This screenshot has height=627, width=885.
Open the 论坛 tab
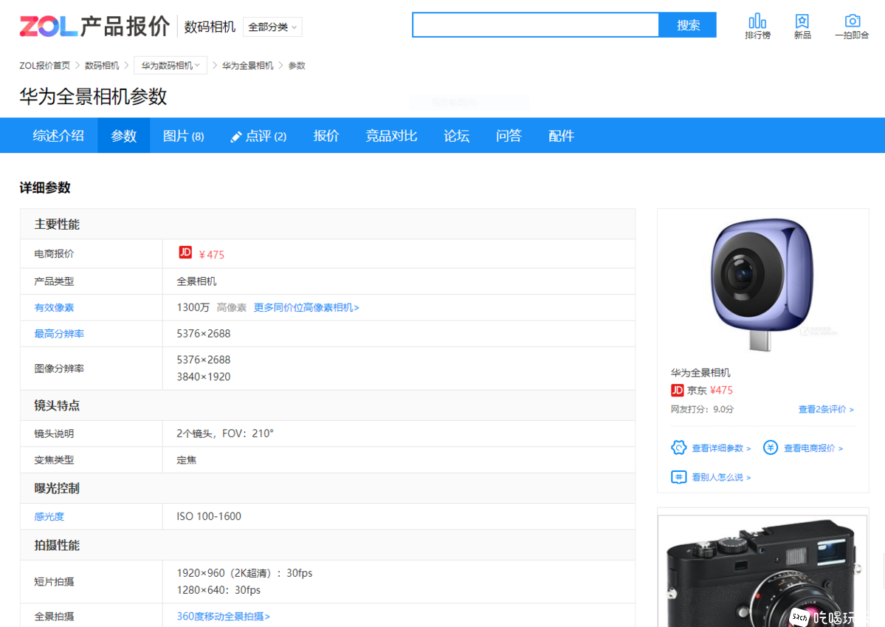pos(456,136)
